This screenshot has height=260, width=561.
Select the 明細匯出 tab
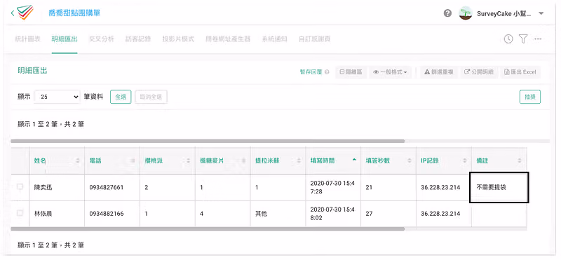(65, 39)
